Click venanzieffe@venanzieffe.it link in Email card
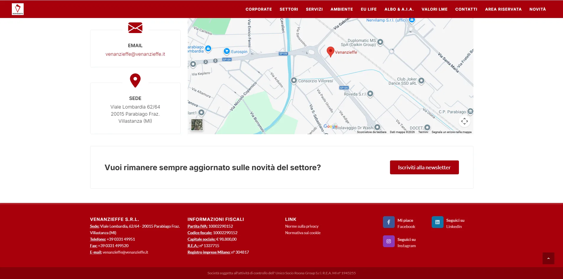563x279 pixels. pyautogui.click(x=135, y=54)
